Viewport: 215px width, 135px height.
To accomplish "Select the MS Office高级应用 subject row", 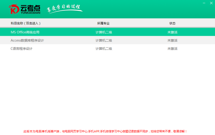I will pos(107,32).
